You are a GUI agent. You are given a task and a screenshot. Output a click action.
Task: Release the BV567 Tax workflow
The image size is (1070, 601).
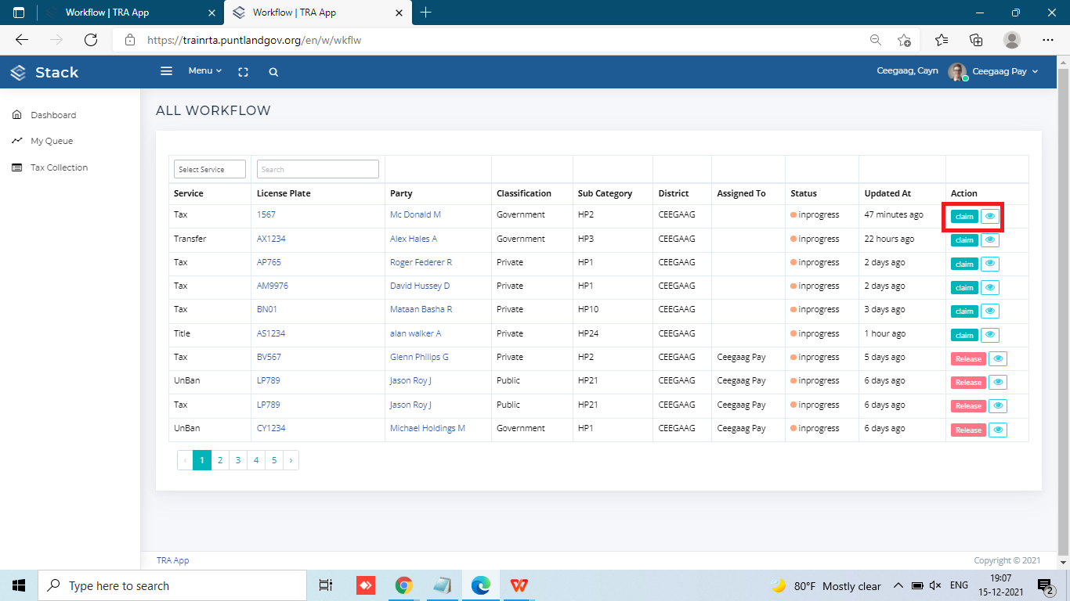tap(968, 358)
